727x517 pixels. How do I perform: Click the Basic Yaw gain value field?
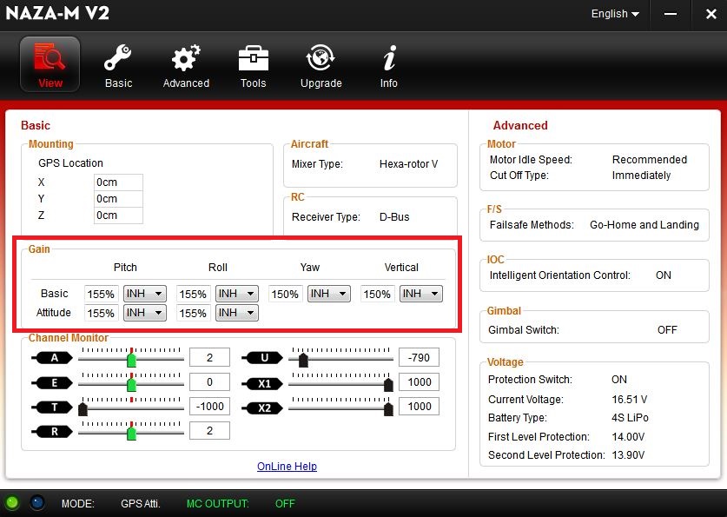[x=285, y=294]
